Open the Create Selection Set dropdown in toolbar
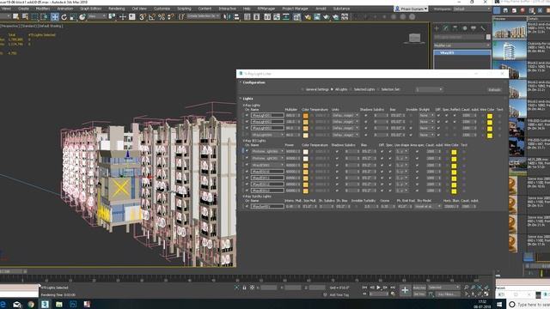 (203, 16)
